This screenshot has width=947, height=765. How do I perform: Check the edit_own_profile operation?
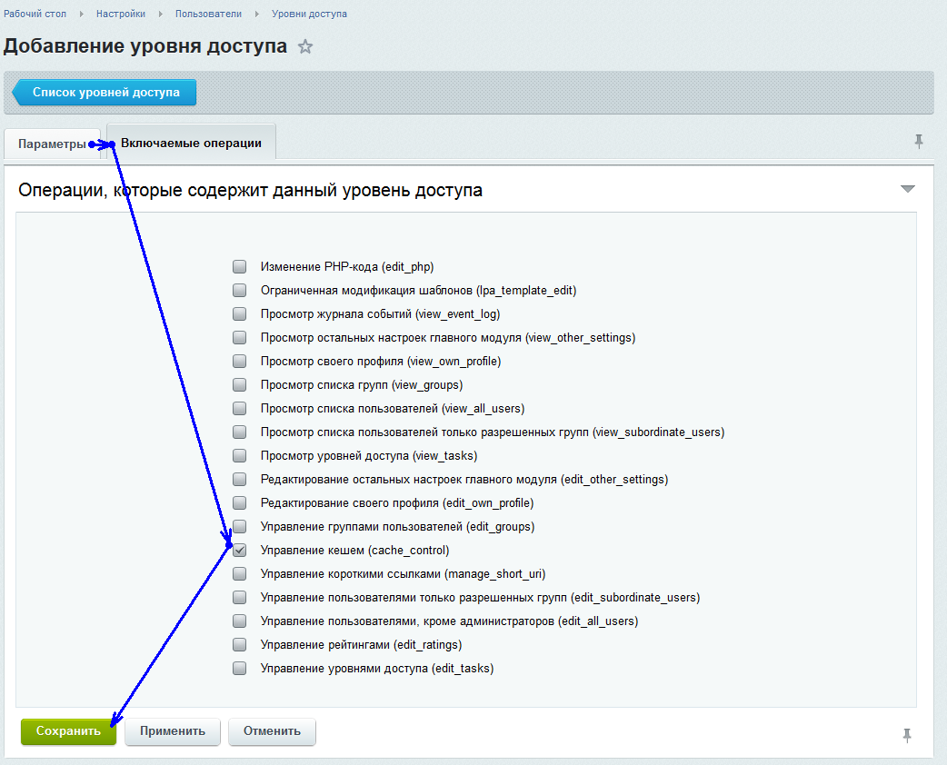(x=240, y=503)
